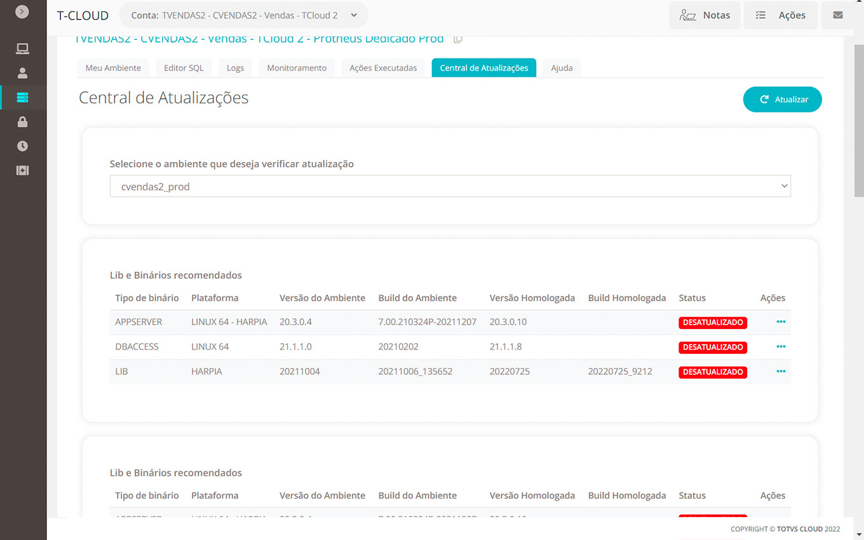
Task: Open the computer monitor sidebar icon
Action: (23, 49)
